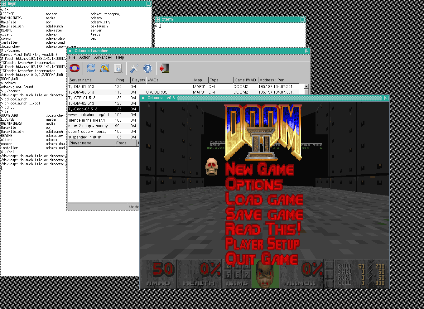The height and width of the screenshot is (309, 424).
Task: Open the window menu icon of xterm window
Action: pos(157,19)
